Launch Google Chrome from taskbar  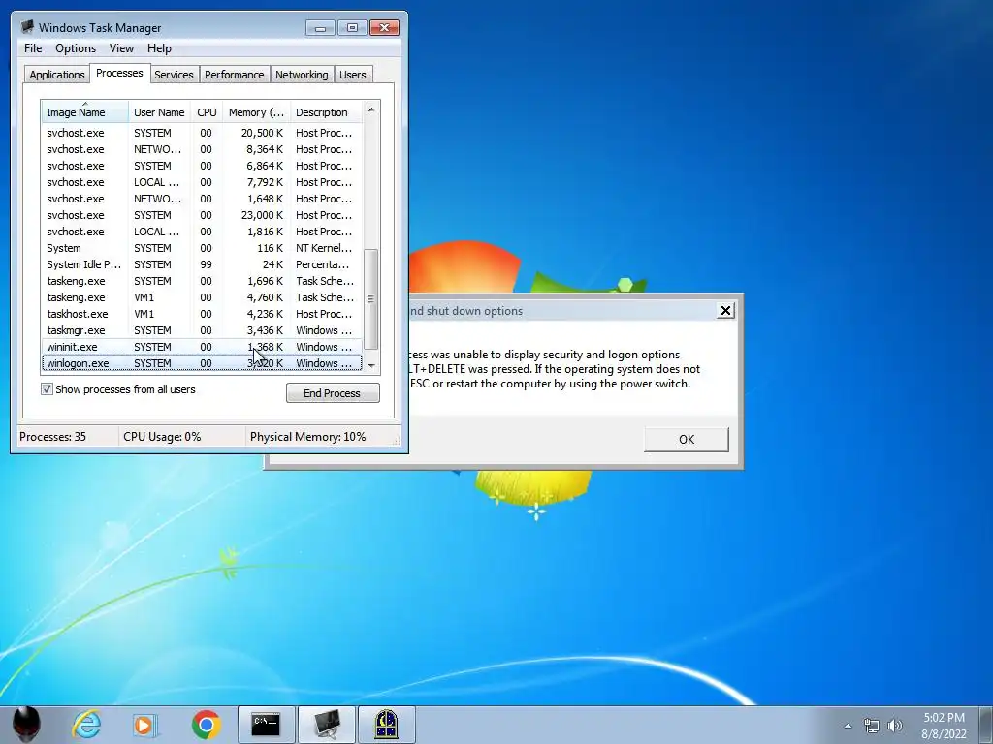tap(206, 725)
